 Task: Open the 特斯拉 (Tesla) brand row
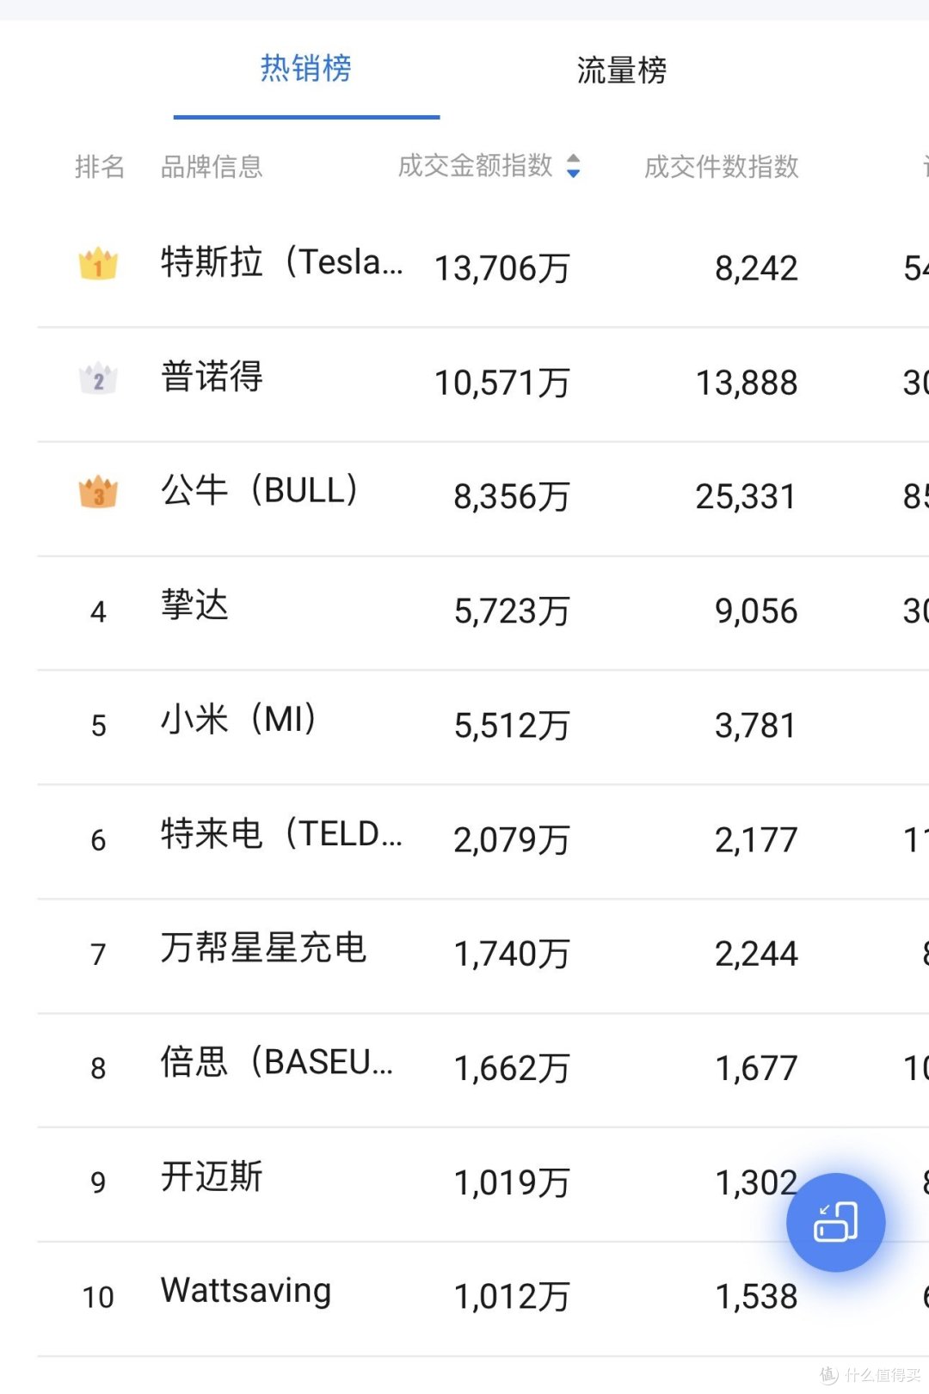click(281, 262)
